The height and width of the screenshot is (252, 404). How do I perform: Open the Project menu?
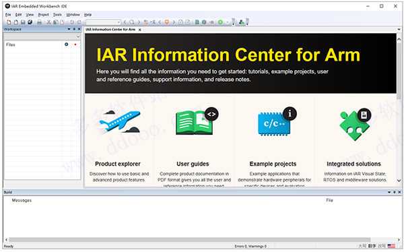(x=43, y=15)
